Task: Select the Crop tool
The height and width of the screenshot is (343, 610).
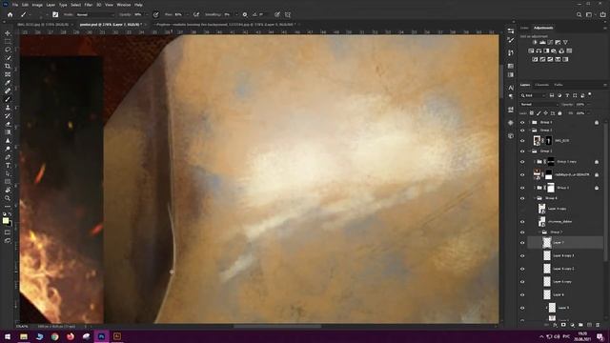Action: point(8,66)
